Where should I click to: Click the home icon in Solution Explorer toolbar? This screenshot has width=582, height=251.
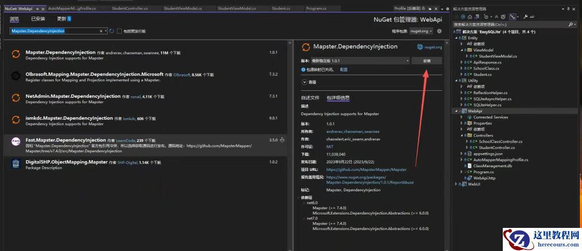tap(470, 17)
